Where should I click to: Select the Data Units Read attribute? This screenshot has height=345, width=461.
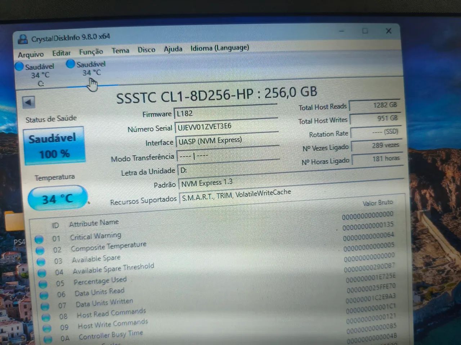pyautogui.click(x=100, y=291)
